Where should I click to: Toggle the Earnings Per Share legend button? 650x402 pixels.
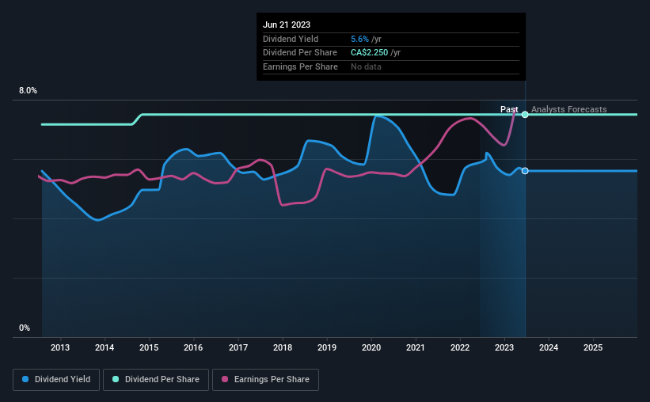point(265,380)
